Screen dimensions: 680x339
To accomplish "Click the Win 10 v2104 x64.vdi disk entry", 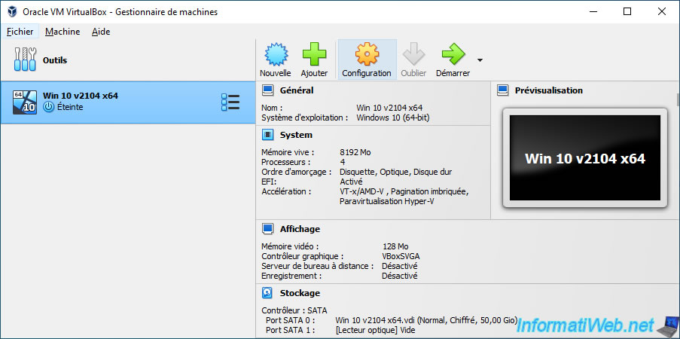I will tap(426, 320).
